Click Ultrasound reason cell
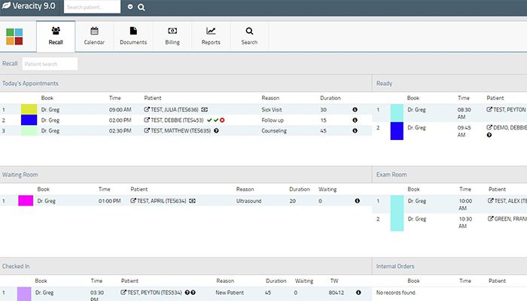 tap(248, 201)
